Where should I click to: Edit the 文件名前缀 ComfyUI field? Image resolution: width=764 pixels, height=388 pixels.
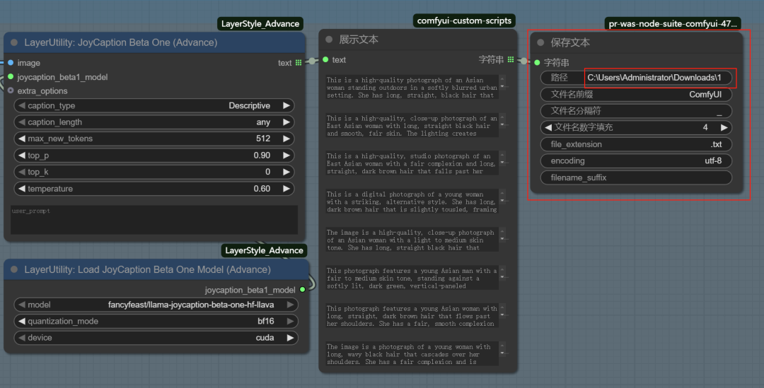pyautogui.click(x=637, y=95)
